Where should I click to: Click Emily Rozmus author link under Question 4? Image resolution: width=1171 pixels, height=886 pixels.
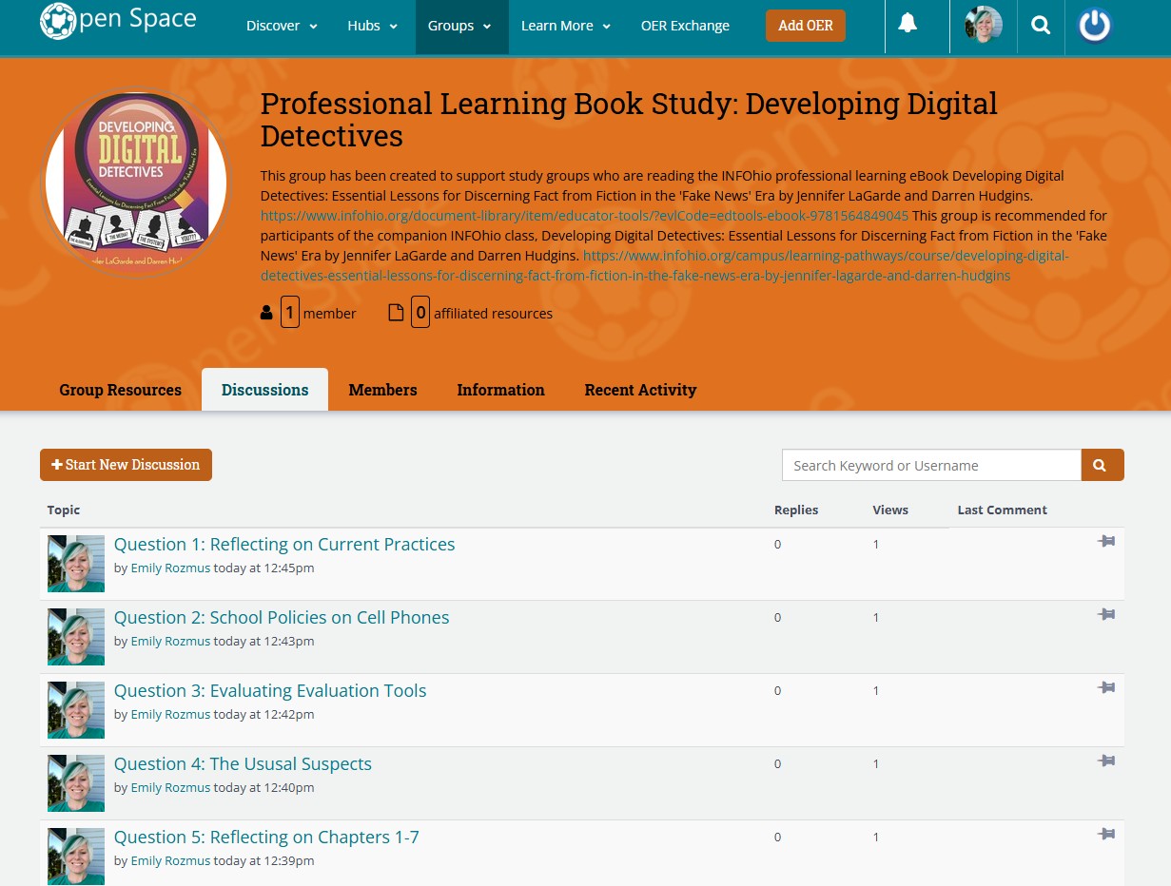coord(170,788)
